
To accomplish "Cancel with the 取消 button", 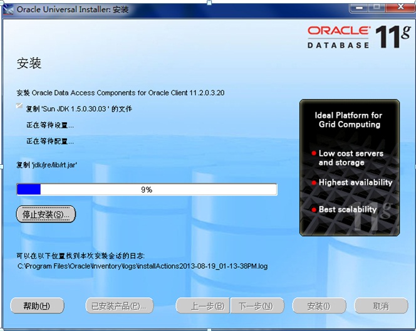I will coord(382,306).
